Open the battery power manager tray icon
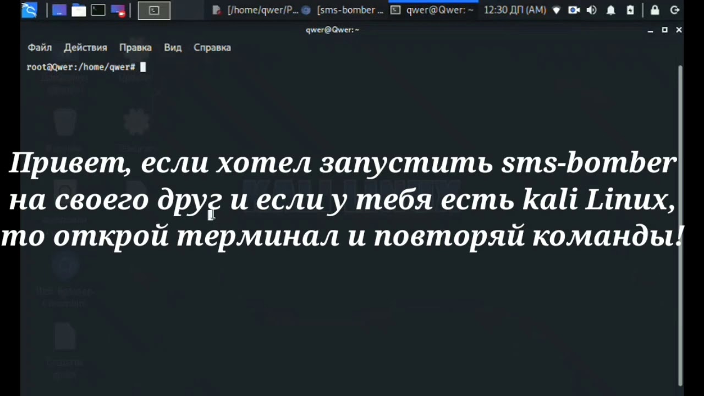The height and width of the screenshot is (396, 704). [630, 10]
